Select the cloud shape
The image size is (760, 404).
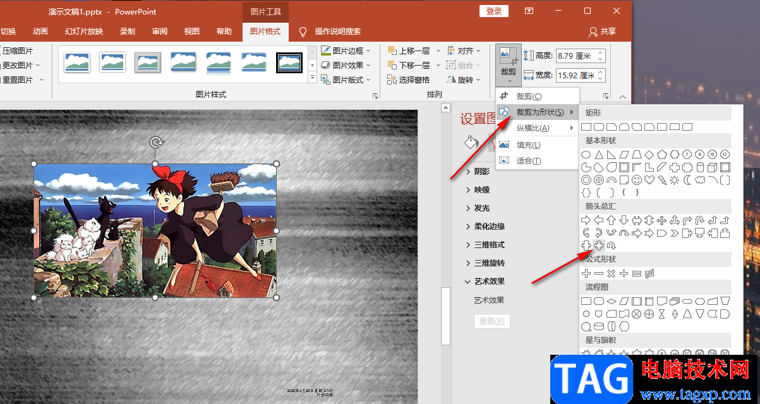click(700, 180)
